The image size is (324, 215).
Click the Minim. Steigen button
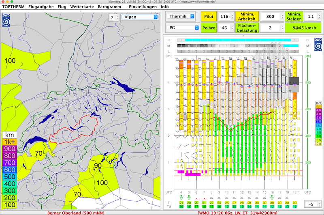pos(294,16)
